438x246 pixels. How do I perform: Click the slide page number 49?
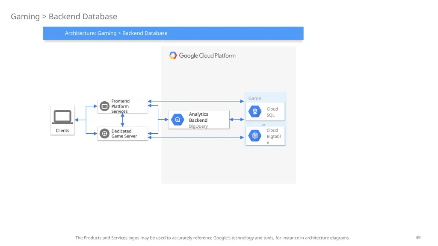coord(418,237)
